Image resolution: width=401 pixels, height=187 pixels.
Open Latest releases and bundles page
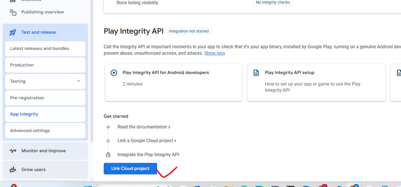click(45, 48)
